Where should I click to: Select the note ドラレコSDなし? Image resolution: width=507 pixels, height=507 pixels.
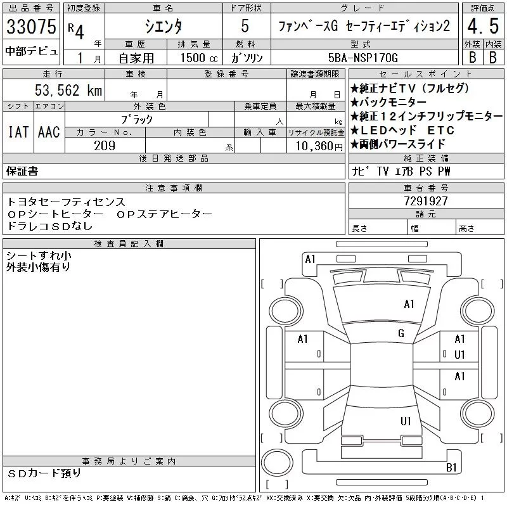coord(50,226)
